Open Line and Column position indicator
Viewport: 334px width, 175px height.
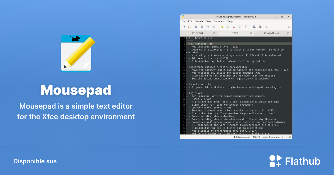pyautogui.click(x=273, y=137)
